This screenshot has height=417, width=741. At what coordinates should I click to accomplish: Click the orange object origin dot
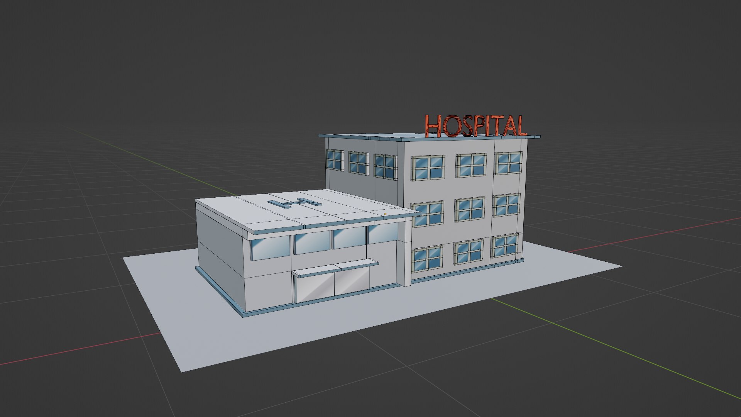[x=385, y=214]
